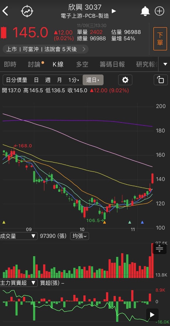Add stock to watchlist with plus icon

pyautogui.click(x=159, y=11)
